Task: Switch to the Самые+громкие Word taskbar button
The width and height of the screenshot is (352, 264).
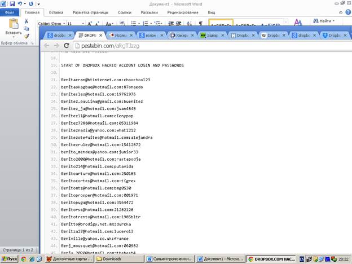Action: [x=170, y=259]
